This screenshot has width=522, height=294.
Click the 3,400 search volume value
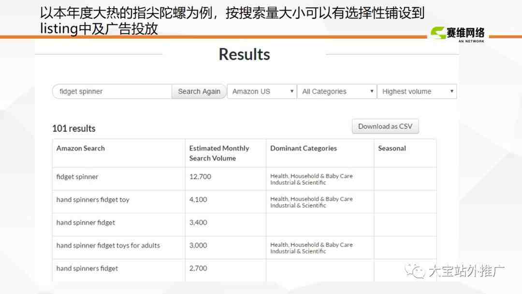(x=198, y=222)
